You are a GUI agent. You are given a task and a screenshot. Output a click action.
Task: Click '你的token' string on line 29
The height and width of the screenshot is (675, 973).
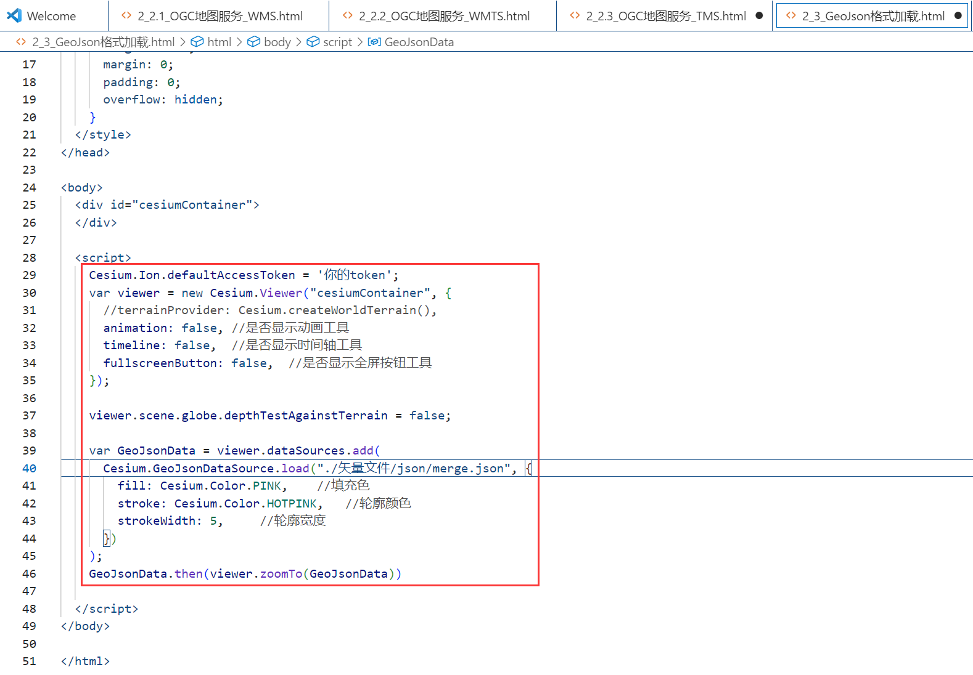click(x=355, y=275)
